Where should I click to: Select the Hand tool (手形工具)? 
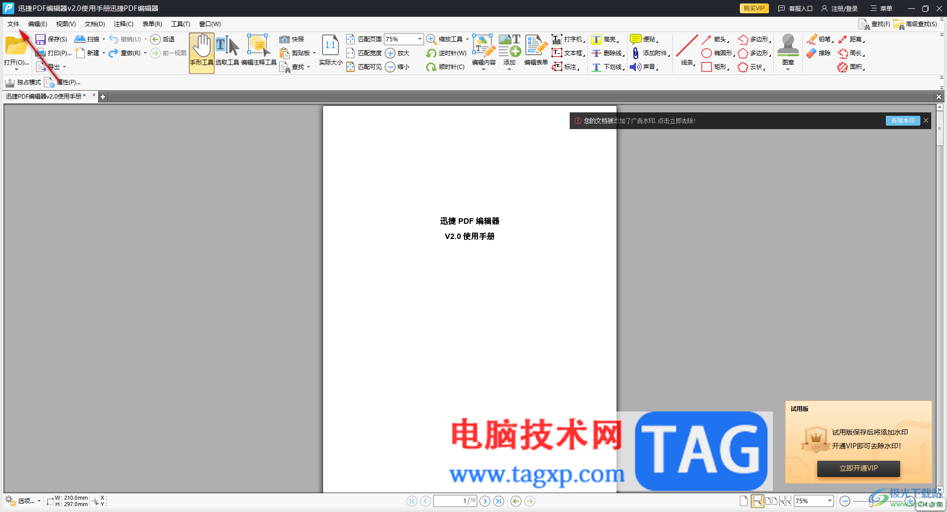(x=202, y=53)
